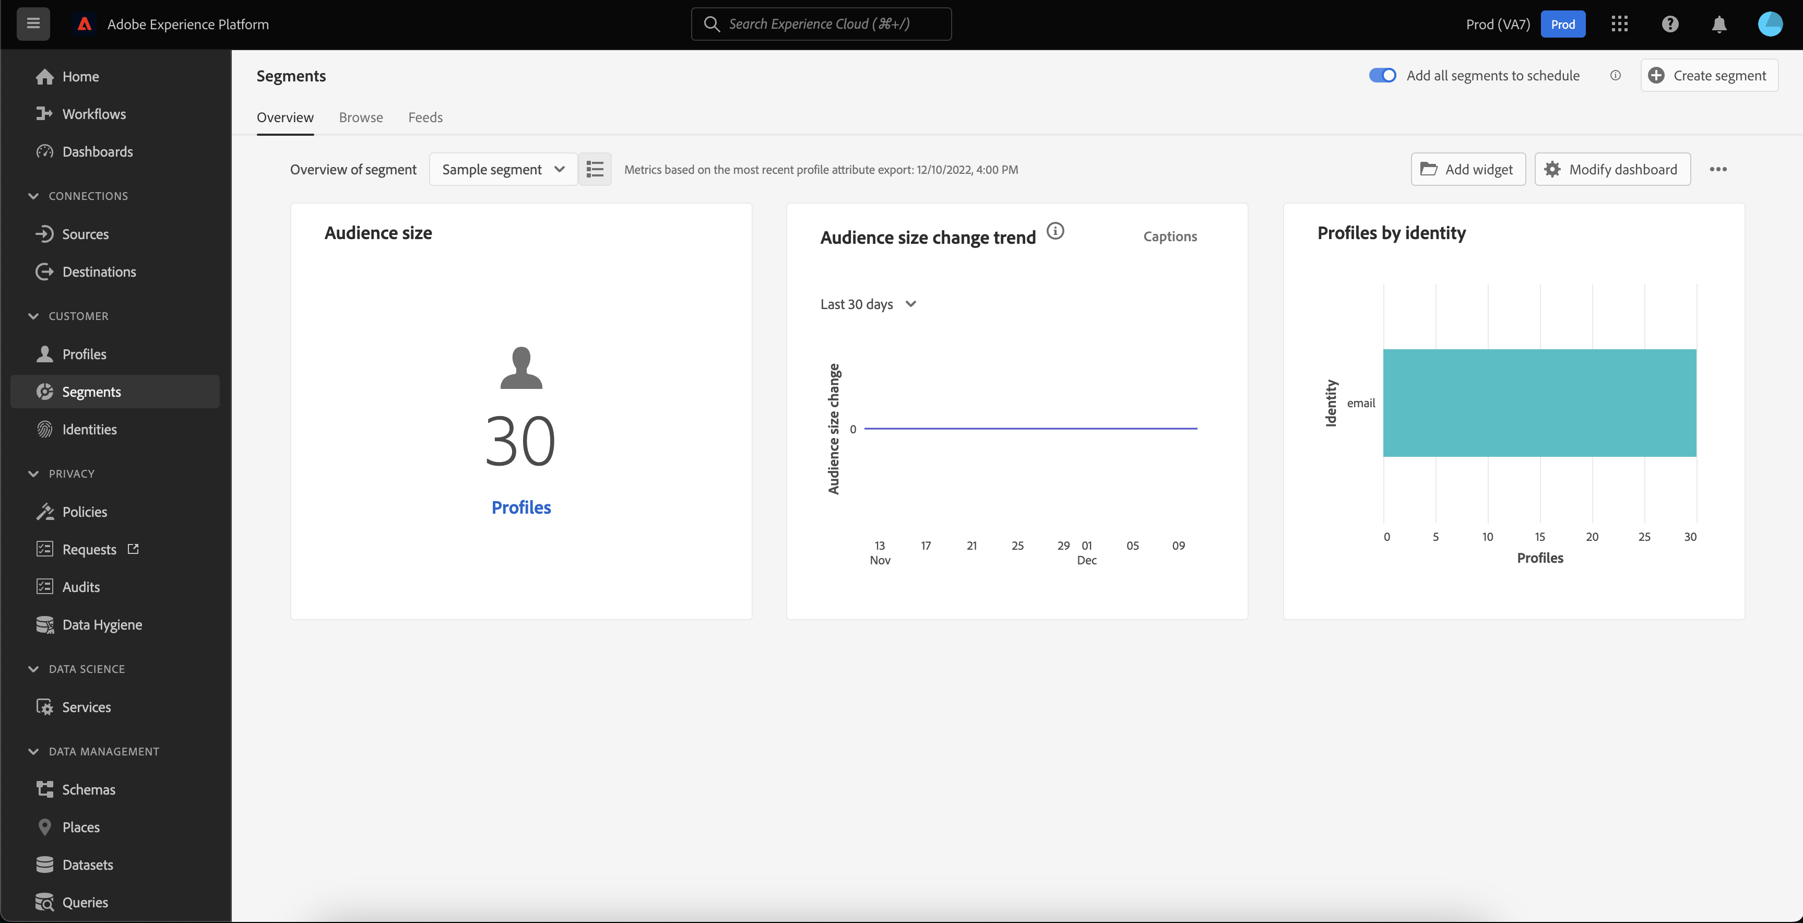Viewport: 1803px width, 923px height.
Task: Collapse the Connections sidebar section
Action: pyautogui.click(x=33, y=196)
